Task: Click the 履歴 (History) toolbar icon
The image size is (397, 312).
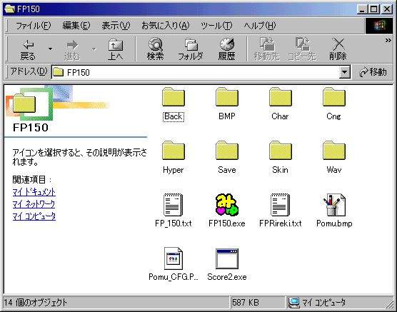Action: [x=227, y=49]
